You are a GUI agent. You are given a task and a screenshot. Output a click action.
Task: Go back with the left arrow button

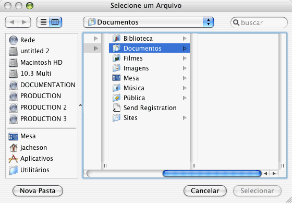(x=12, y=22)
